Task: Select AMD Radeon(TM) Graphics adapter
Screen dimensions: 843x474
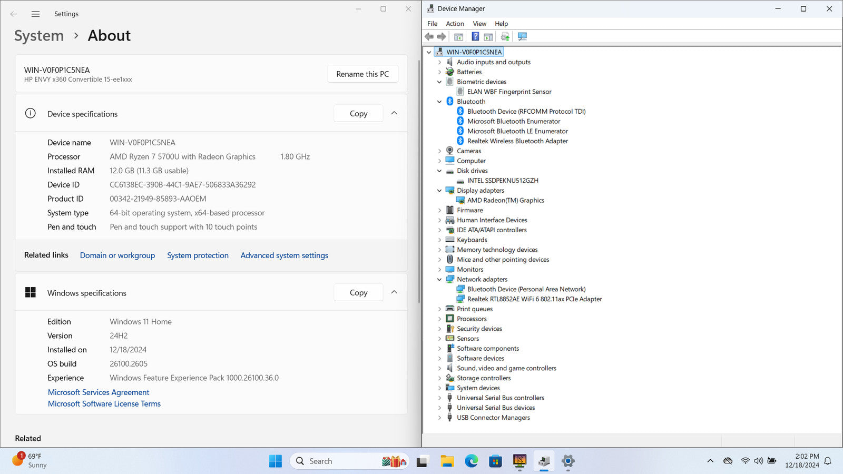Action: click(506, 200)
